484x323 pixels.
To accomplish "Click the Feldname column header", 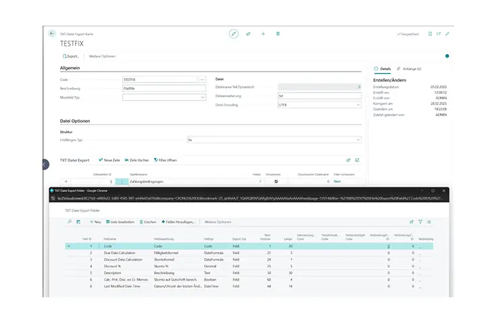I will pyautogui.click(x=110, y=239).
